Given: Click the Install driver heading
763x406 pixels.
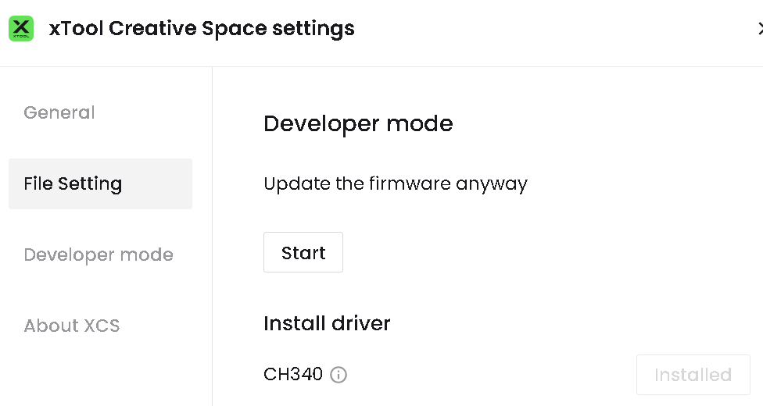Looking at the screenshot, I should click(327, 323).
